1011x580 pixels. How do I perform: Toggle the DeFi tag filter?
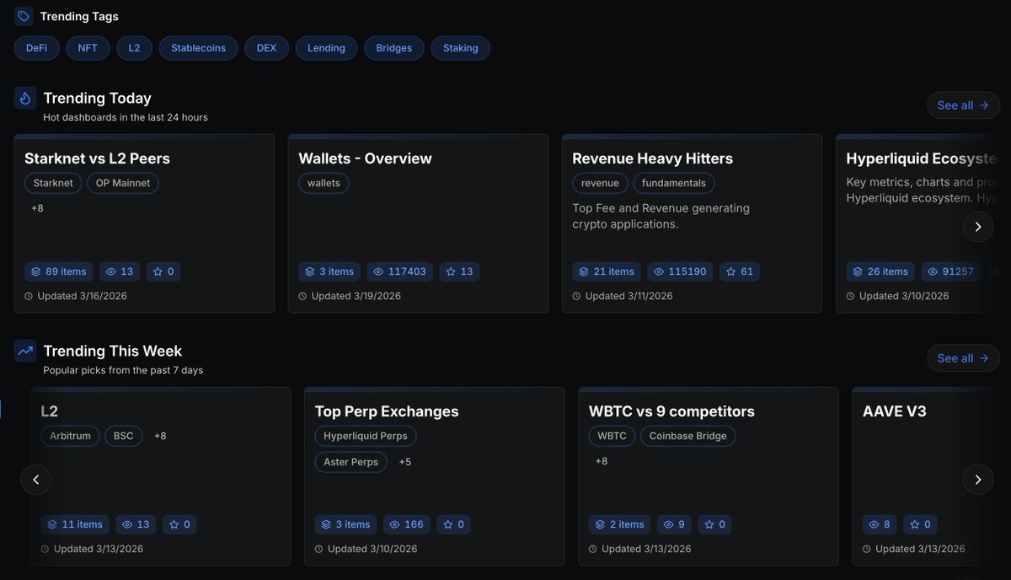tap(35, 48)
